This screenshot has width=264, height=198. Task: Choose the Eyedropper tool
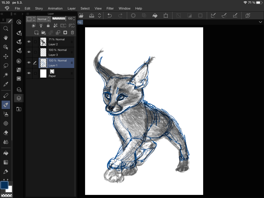point(6,84)
